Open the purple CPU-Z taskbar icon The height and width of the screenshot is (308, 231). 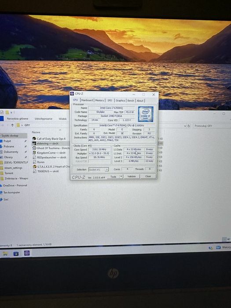point(27,253)
